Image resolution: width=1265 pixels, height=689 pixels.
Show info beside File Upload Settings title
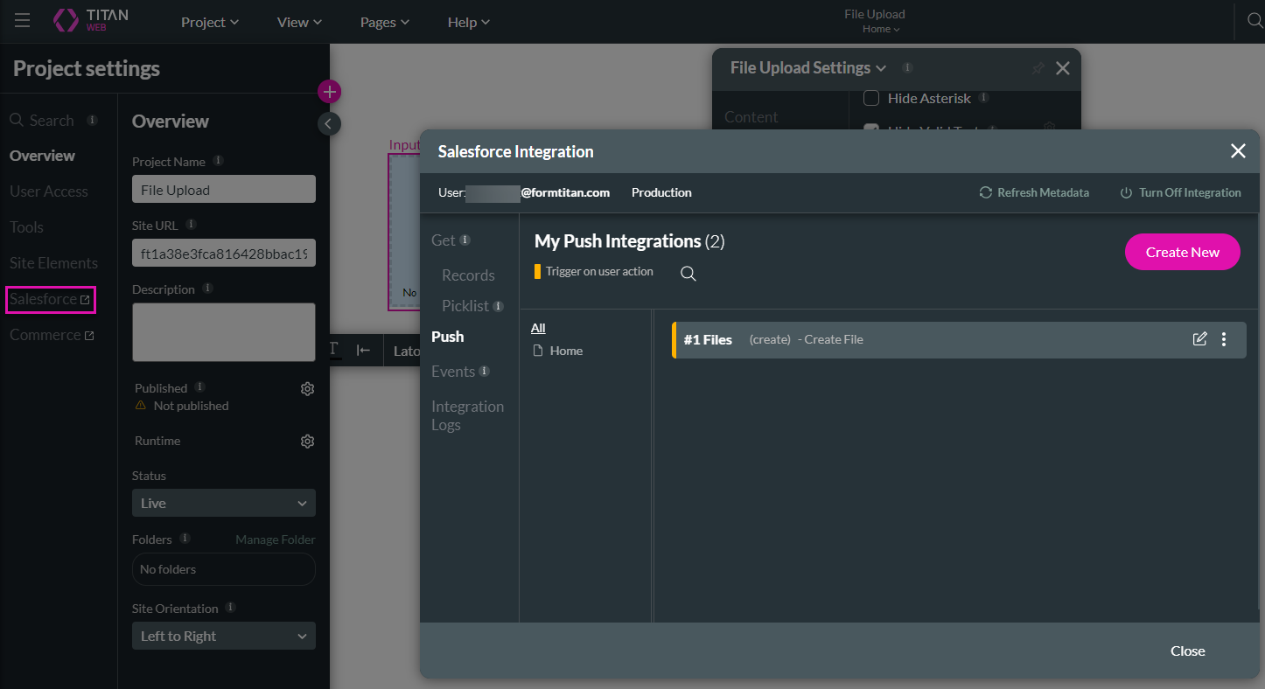pyautogui.click(x=907, y=67)
